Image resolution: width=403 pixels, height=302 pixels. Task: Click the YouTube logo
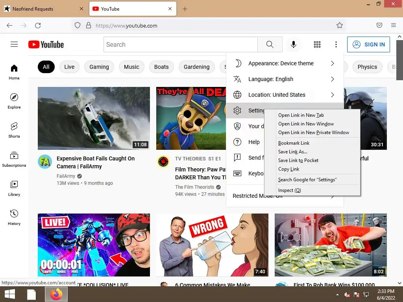pos(46,44)
